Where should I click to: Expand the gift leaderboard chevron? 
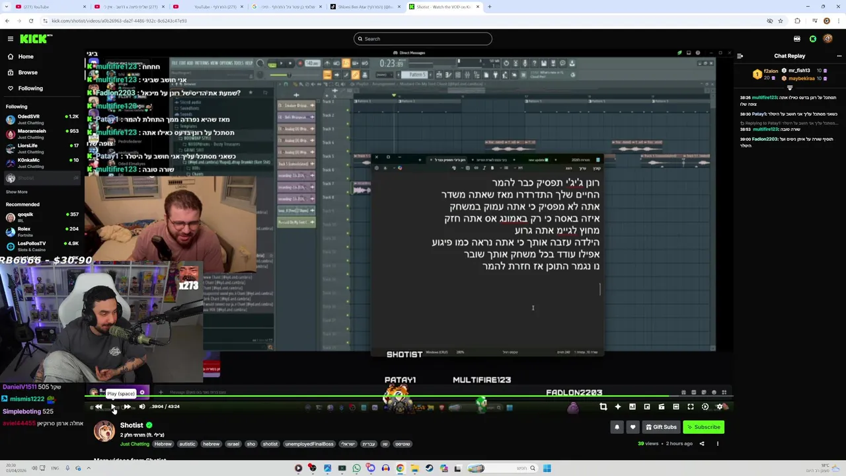pos(790,87)
